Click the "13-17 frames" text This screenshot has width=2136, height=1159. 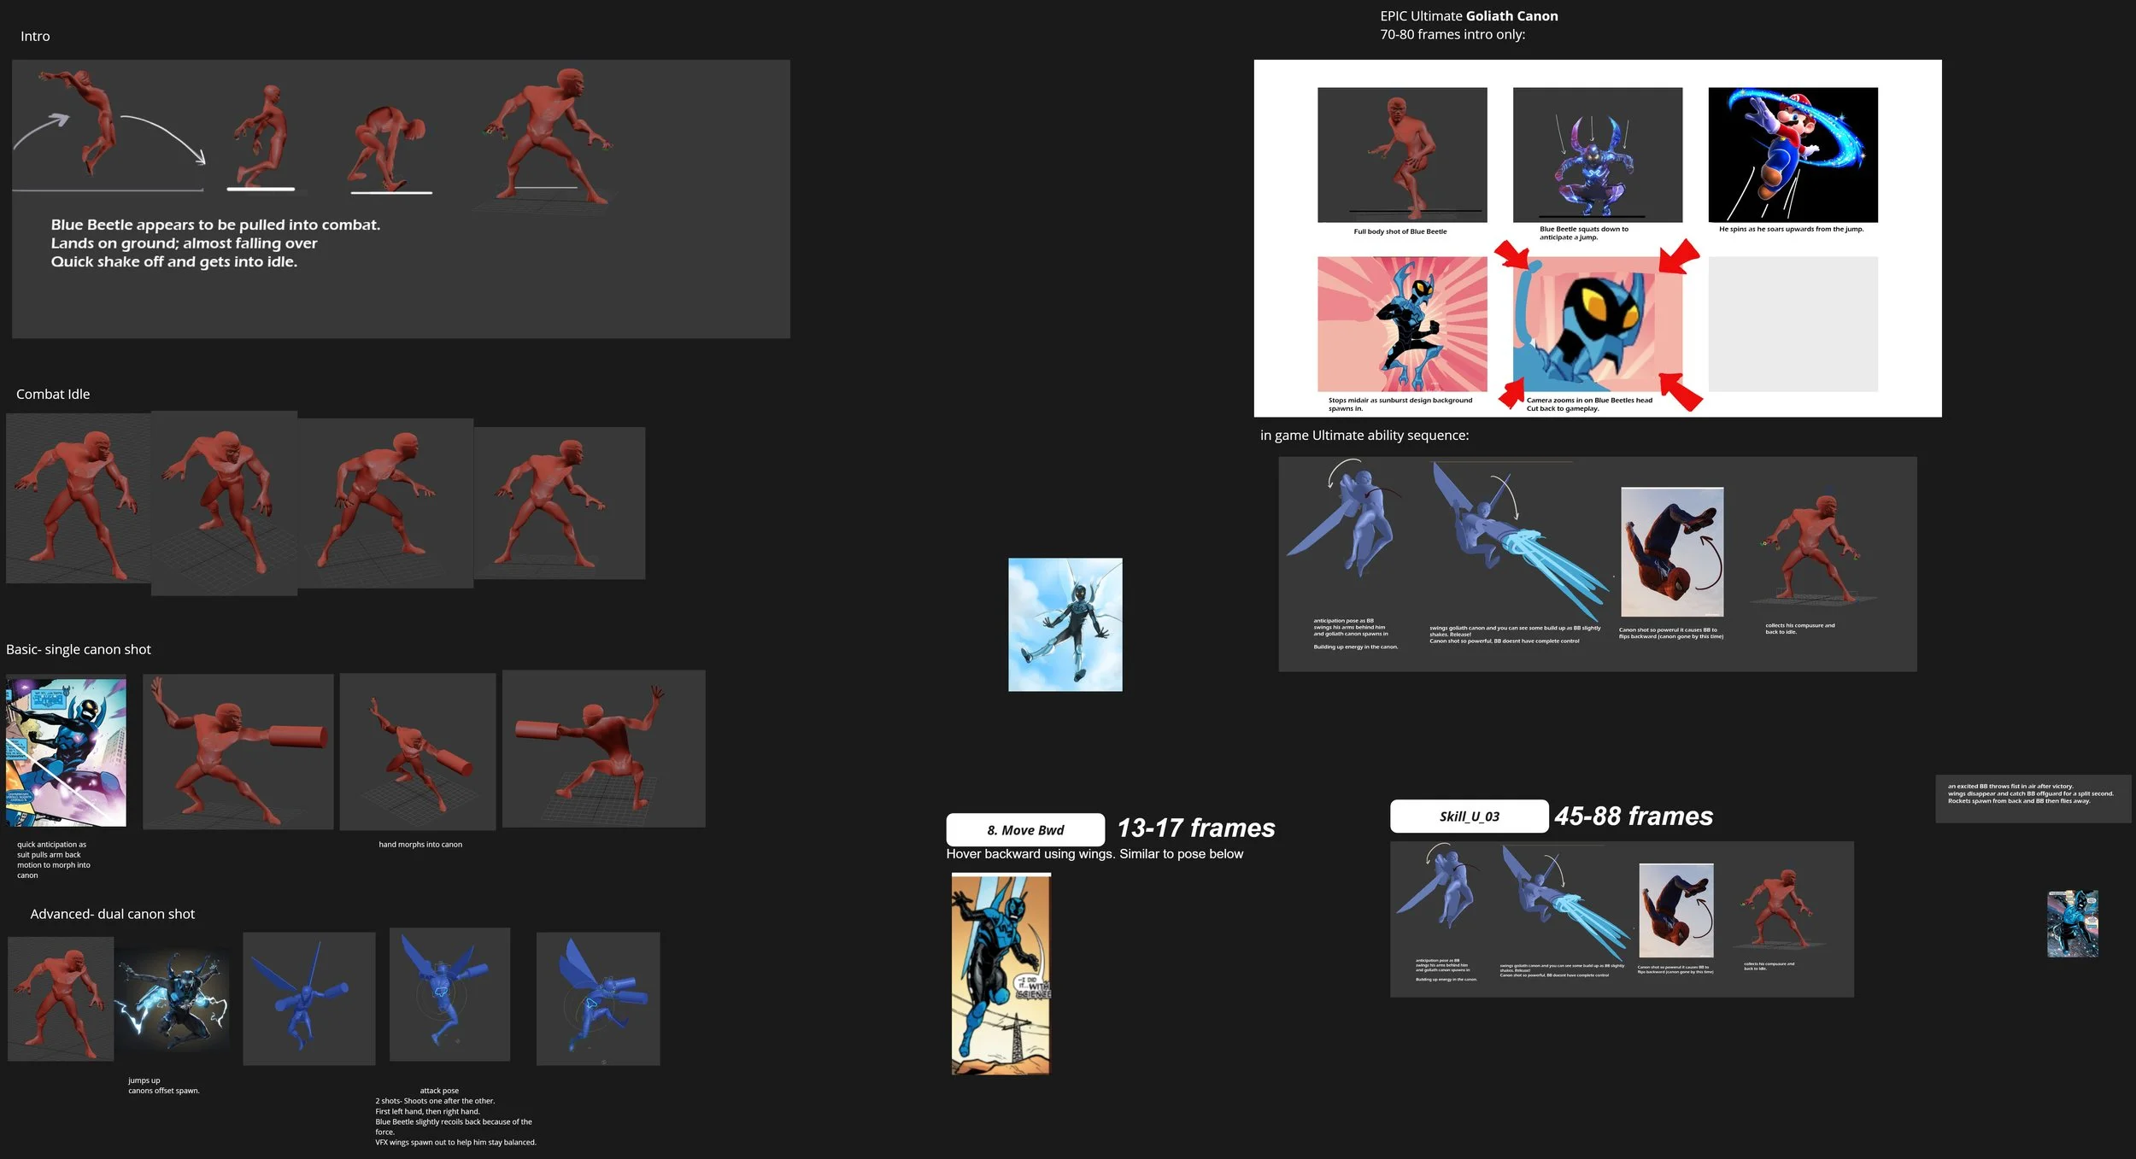tap(1195, 828)
